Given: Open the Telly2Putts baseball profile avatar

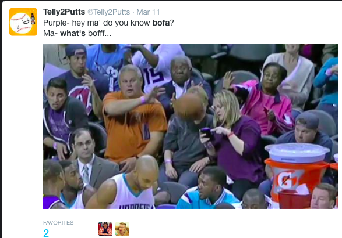Looking at the screenshot, I should 23,21.
